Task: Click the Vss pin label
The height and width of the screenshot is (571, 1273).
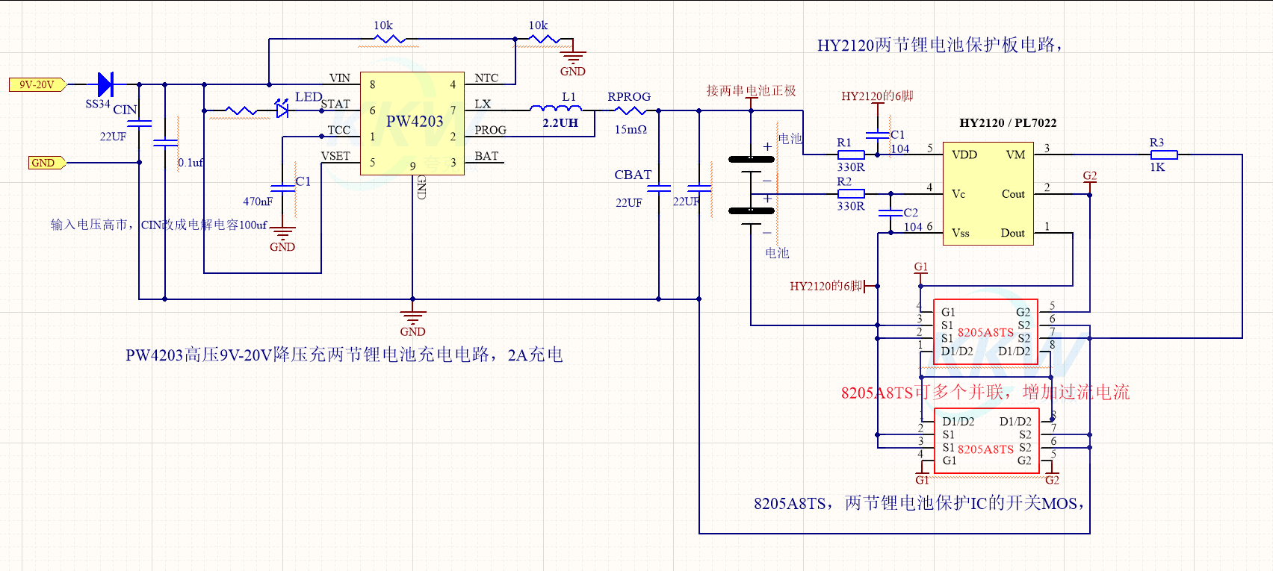Action: tap(961, 233)
